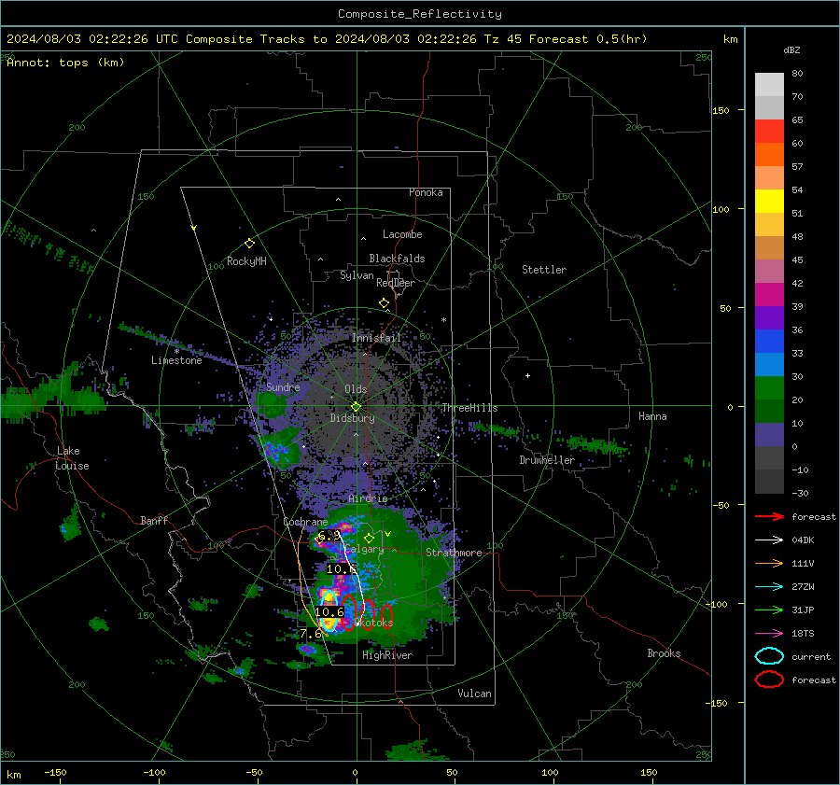840x785 pixels.
Task: Select the light gray 80 dBZ swatch
Action: tap(769, 85)
